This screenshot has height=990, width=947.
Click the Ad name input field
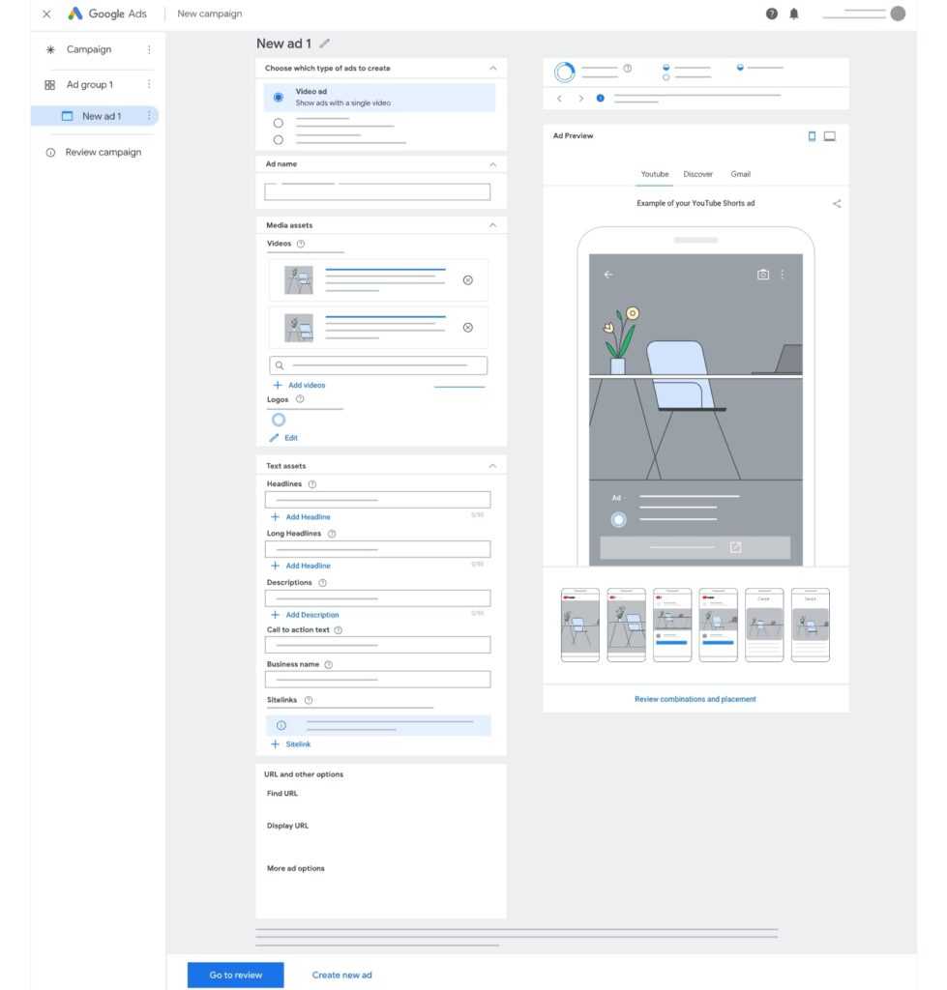[x=377, y=191]
